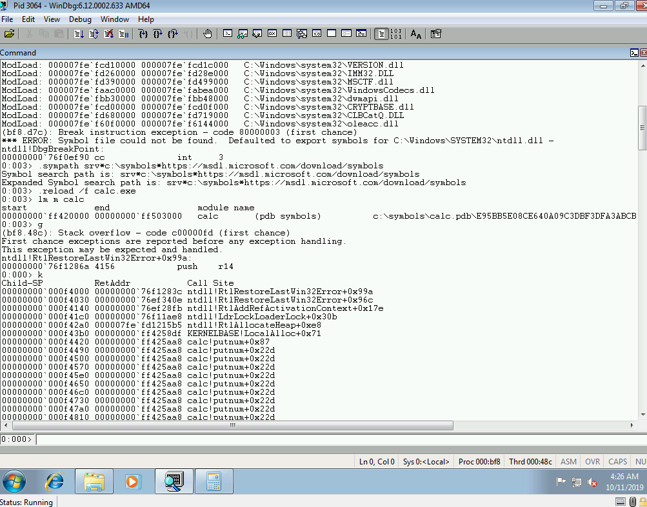Click the "Ln 0, Col 0" status entry
This screenshot has height=507, width=647.
click(377, 462)
